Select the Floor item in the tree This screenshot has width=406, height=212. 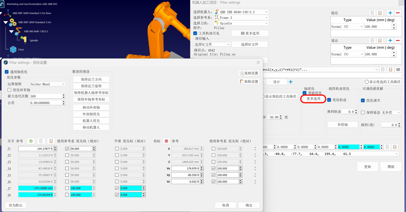(21, 50)
